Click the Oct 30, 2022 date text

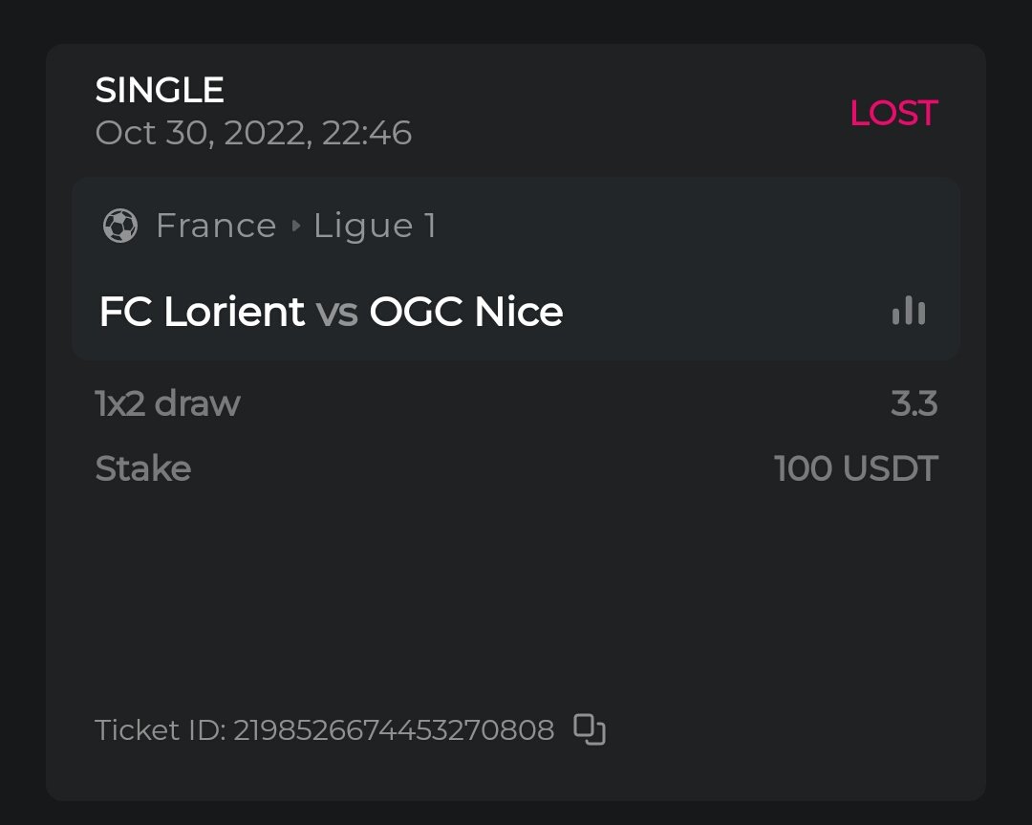(x=203, y=133)
